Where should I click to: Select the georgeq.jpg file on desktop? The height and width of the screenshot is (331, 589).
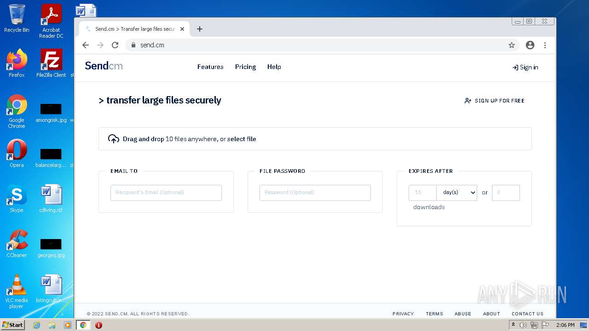[51, 248]
